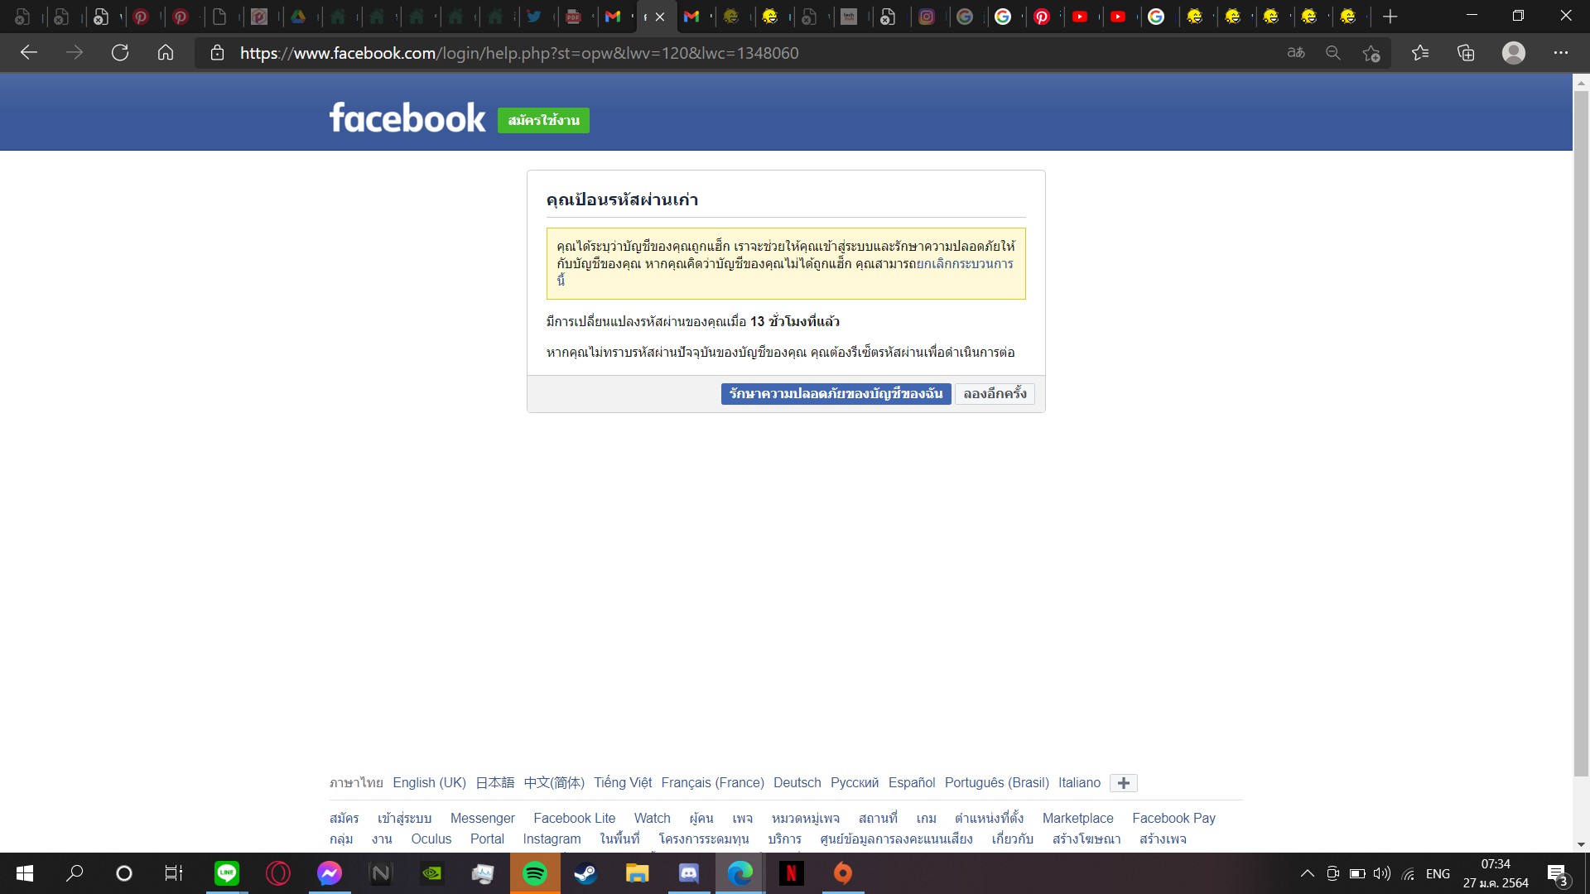Choose Tiếng Việt language
The width and height of the screenshot is (1590, 894).
[623, 782]
